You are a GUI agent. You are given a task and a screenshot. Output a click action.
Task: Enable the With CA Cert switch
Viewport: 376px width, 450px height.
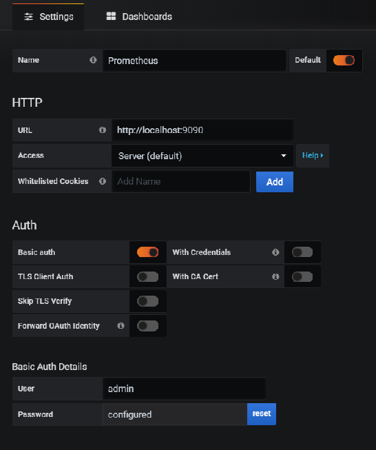(302, 276)
